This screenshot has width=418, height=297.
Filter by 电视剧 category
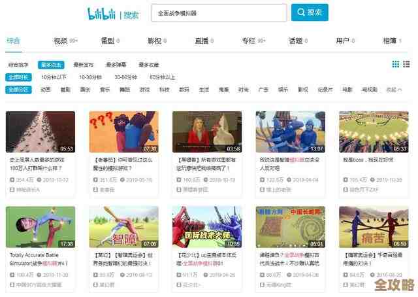(x=370, y=90)
